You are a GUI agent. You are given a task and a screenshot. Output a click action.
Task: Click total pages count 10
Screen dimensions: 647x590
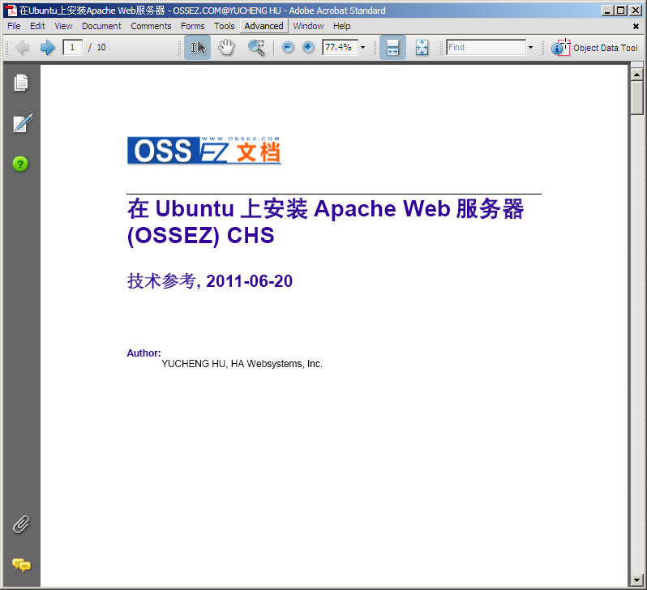pyautogui.click(x=101, y=48)
